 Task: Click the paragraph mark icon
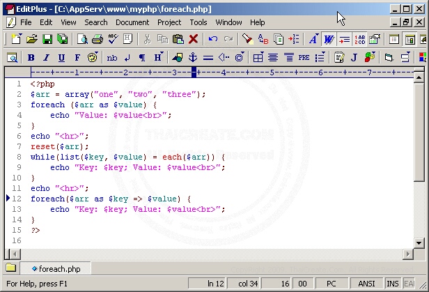pyautogui.click(x=143, y=57)
